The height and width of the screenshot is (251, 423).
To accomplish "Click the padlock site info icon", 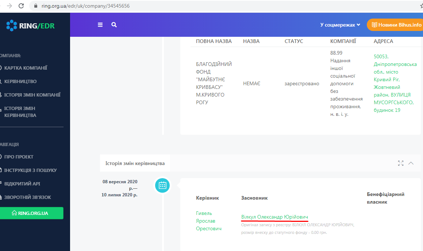I will [x=35, y=6].
